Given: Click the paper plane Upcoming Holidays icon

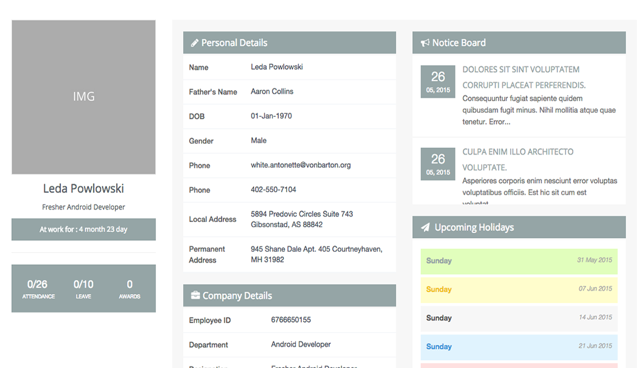Looking at the screenshot, I should (x=426, y=228).
